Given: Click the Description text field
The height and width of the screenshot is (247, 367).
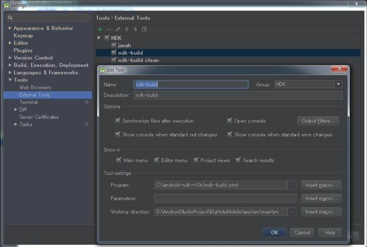Looking at the screenshot, I should coord(238,95).
